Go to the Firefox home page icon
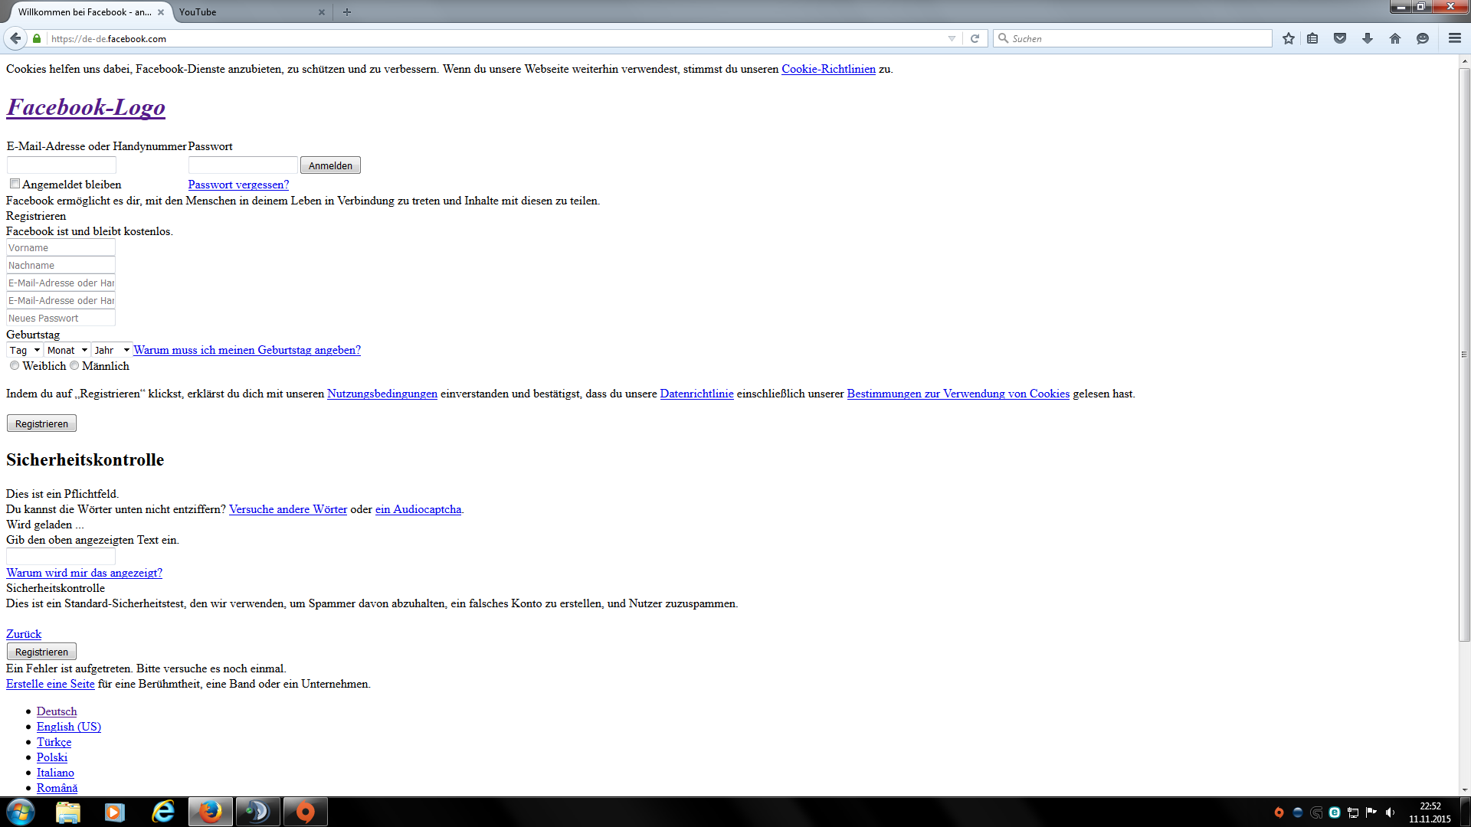Viewport: 1471px width, 827px height. 1395,38
